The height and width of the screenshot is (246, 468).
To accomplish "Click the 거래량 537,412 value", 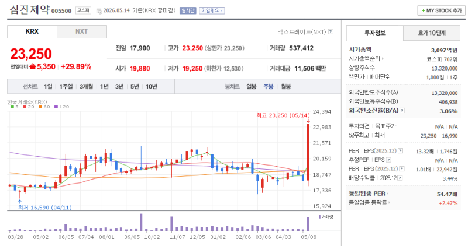I will [x=301, y=48].
